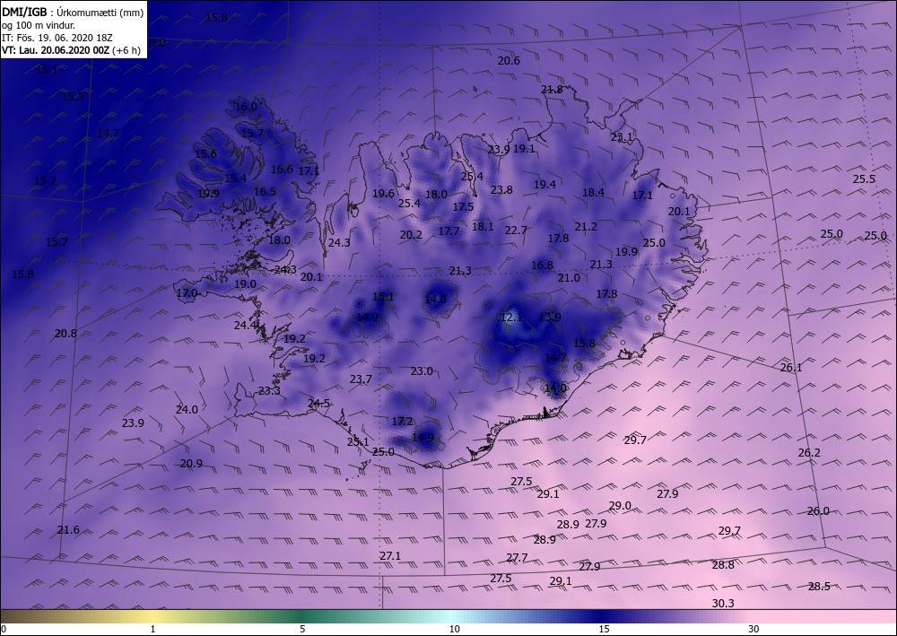
Task: Click the 12.1 minimum value on the glacier
Action: coord(511,318)
